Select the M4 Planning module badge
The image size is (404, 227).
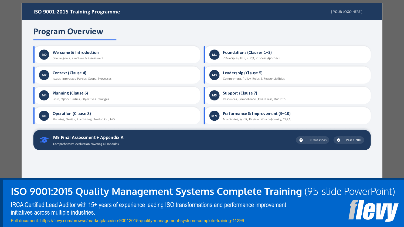pos(44,95)
